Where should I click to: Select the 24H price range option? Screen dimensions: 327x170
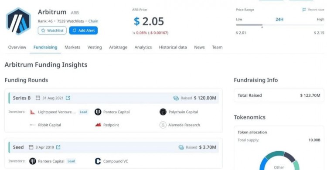click(x=279, y=20)
